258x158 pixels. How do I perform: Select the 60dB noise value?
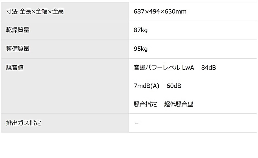(x=174, y=86)
